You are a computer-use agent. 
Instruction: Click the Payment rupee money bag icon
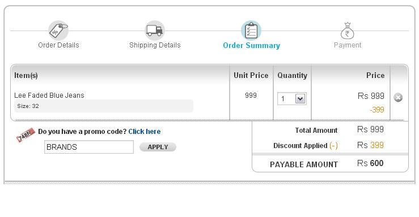(348, 31)
